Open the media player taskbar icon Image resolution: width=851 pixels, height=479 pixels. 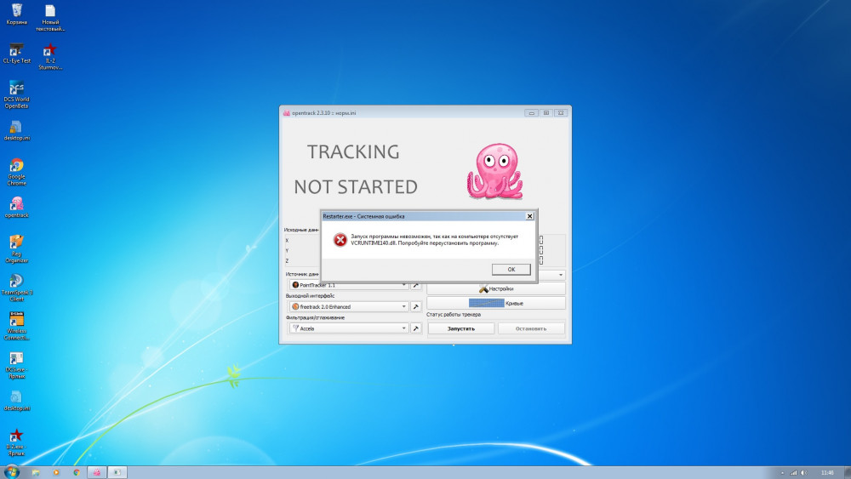click(56, 472)
